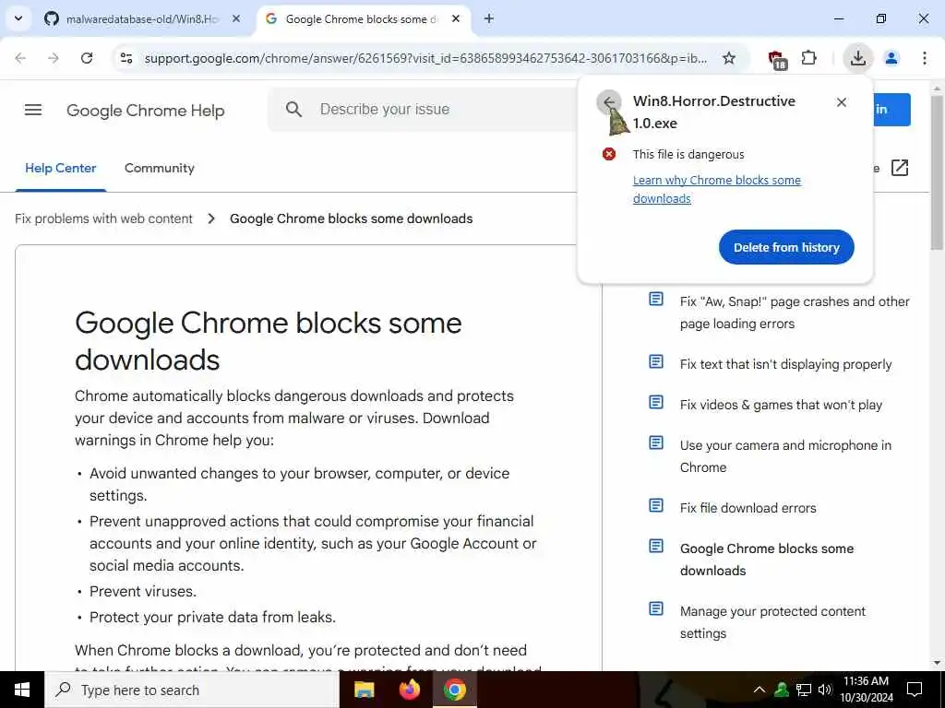Click the back arrow in download popup

coord(609,101)
